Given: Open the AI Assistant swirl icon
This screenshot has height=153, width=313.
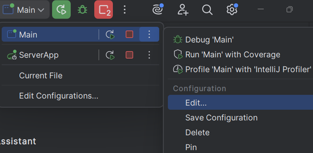Looking at the screenshot, I should (158, 10).
